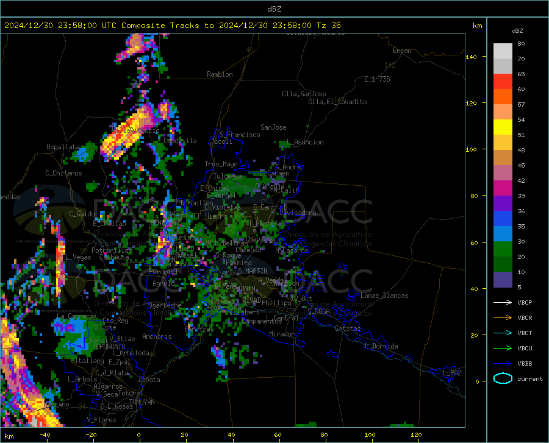The width and height of the screenshot is (549, 443).
Task: Click the C_Guido map label
Action: 82,214
